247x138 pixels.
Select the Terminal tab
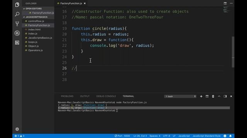point(129,96)
